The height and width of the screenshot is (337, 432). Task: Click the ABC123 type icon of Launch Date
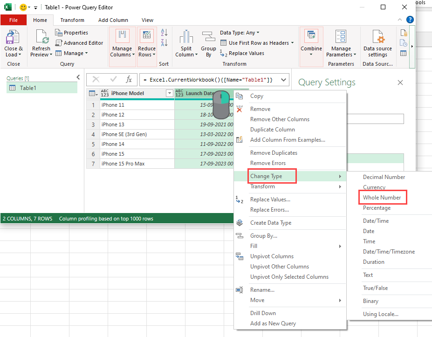179,93
